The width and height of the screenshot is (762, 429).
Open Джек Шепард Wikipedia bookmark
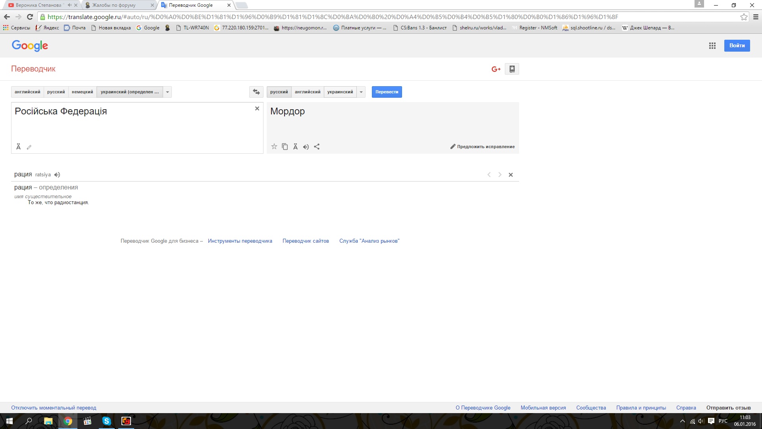tap(648, 28)
